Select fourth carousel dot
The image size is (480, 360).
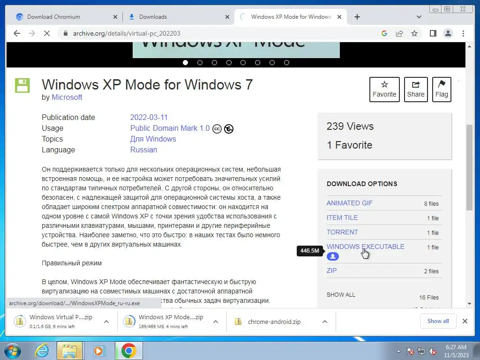(x=229, y=62)
